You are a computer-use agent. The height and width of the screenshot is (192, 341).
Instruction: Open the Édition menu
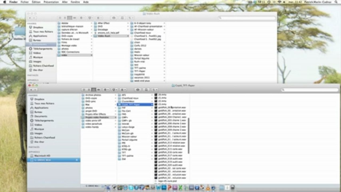(x=36, y=2)
